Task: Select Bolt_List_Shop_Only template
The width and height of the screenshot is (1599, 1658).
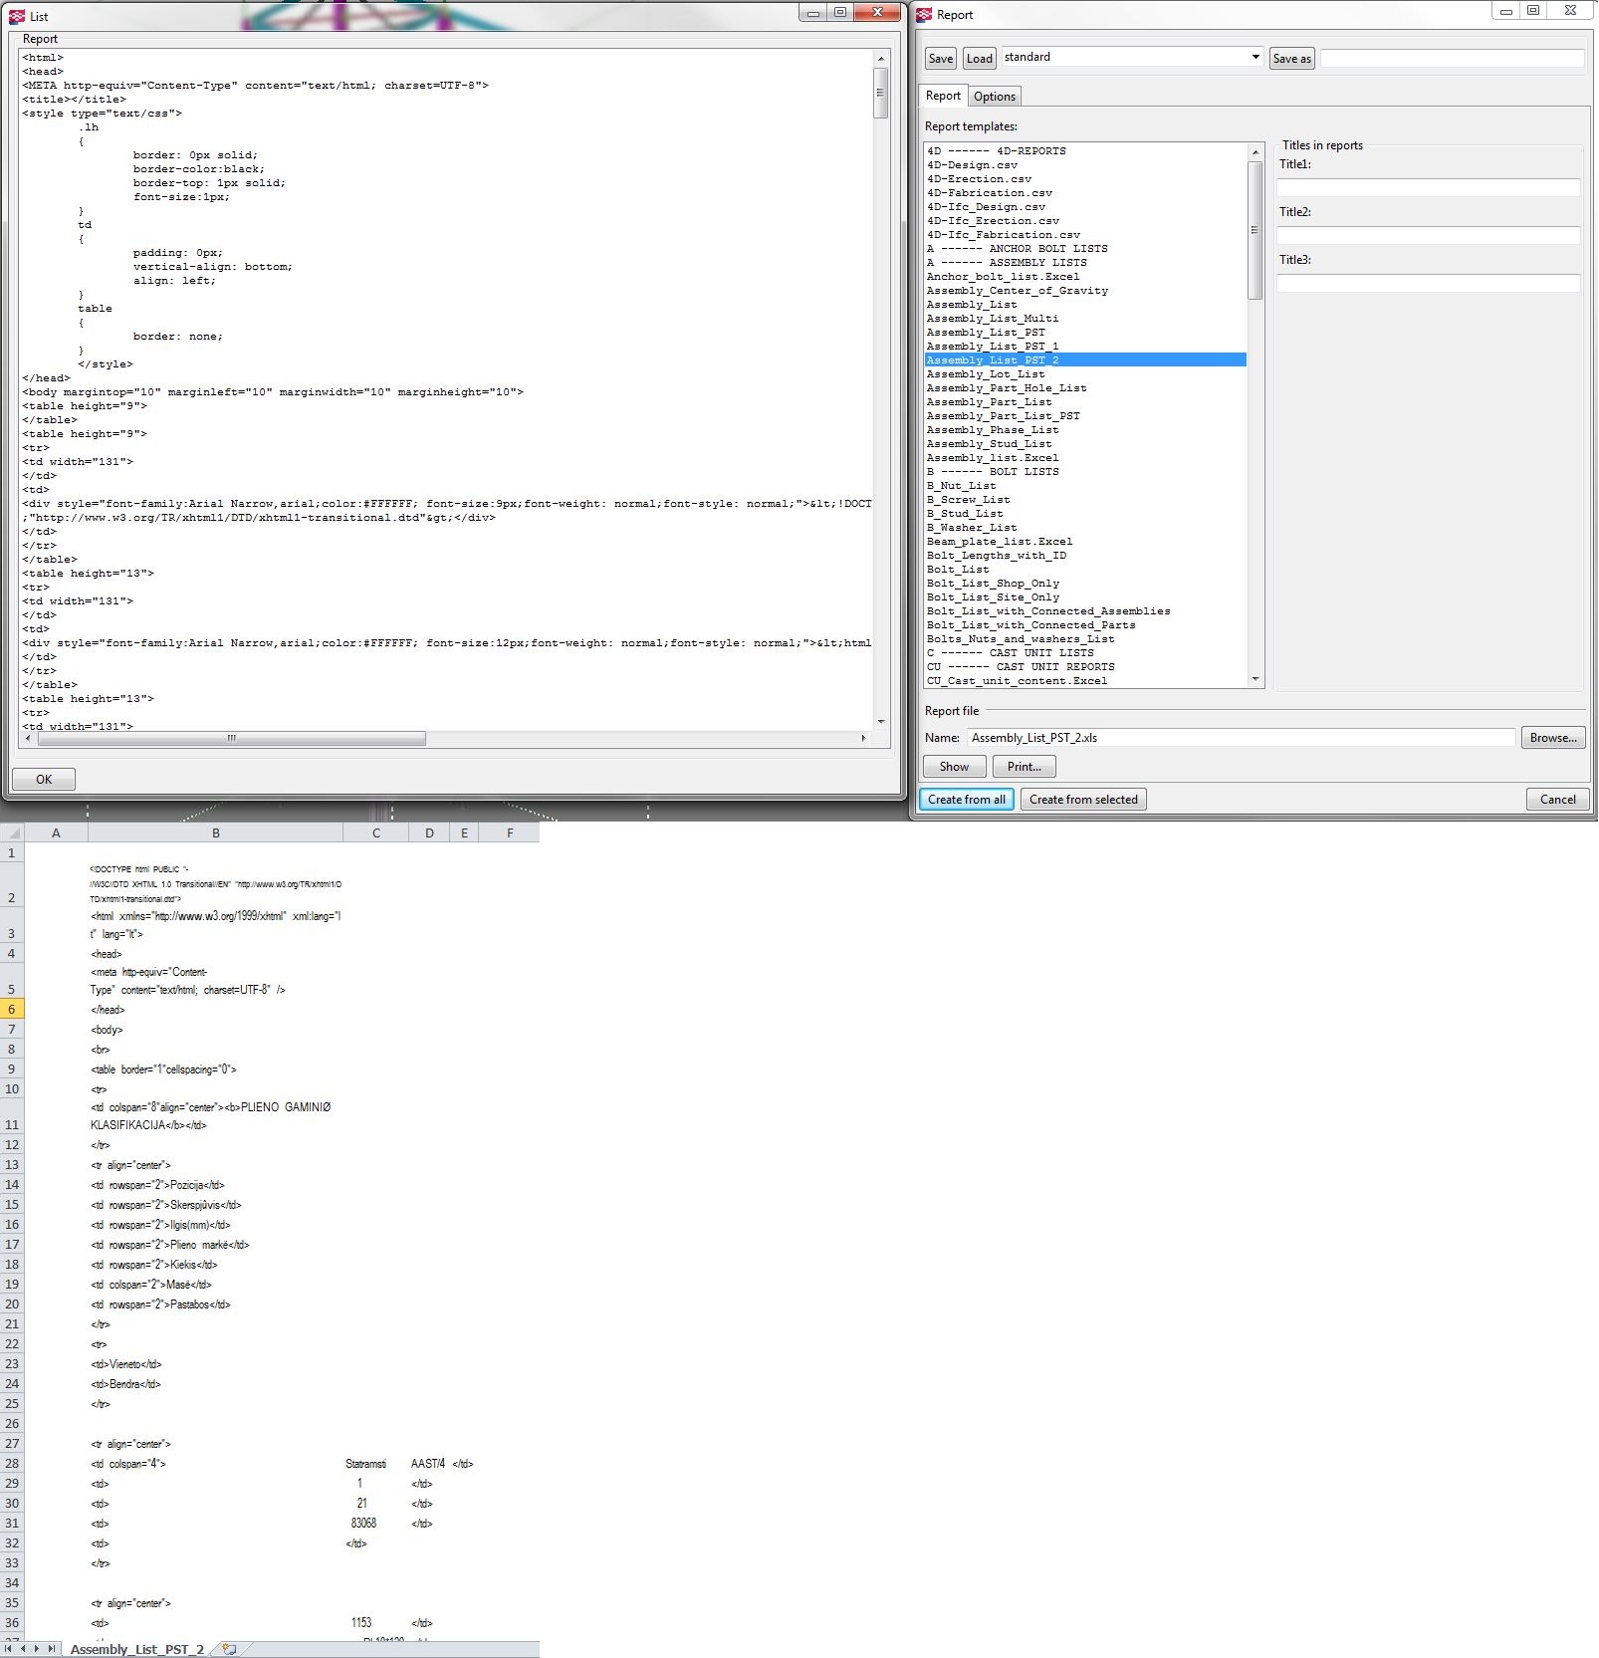Action: [993, 584]
